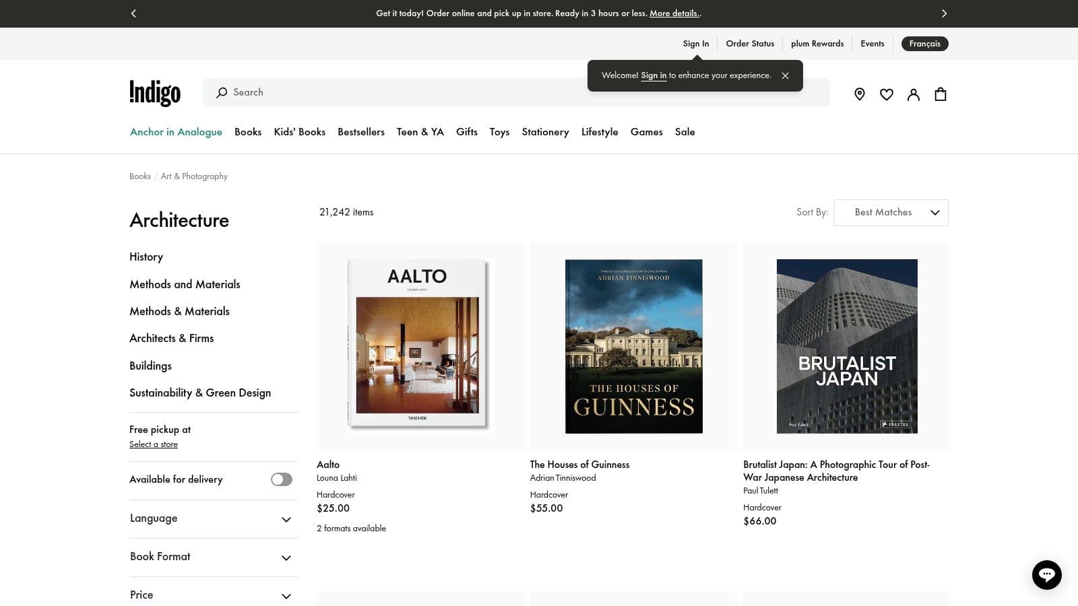Open the Select a store link

(x=153, y=444)
